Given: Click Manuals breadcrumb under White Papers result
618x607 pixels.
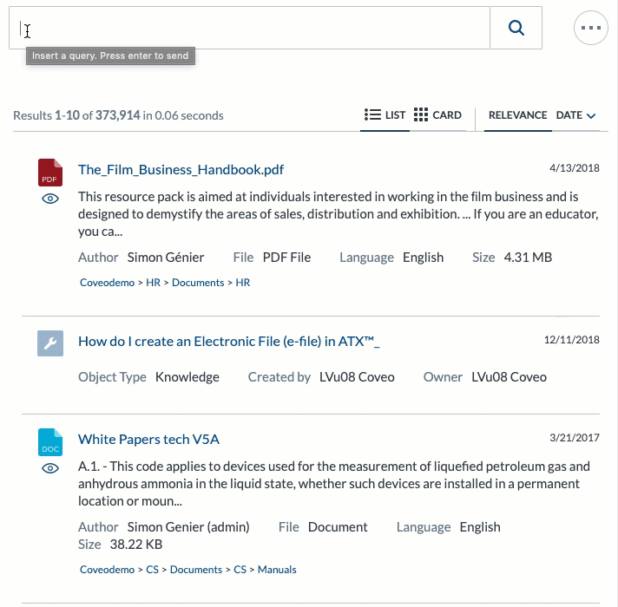Looking at the screenshot, I should tap(277, 570).
